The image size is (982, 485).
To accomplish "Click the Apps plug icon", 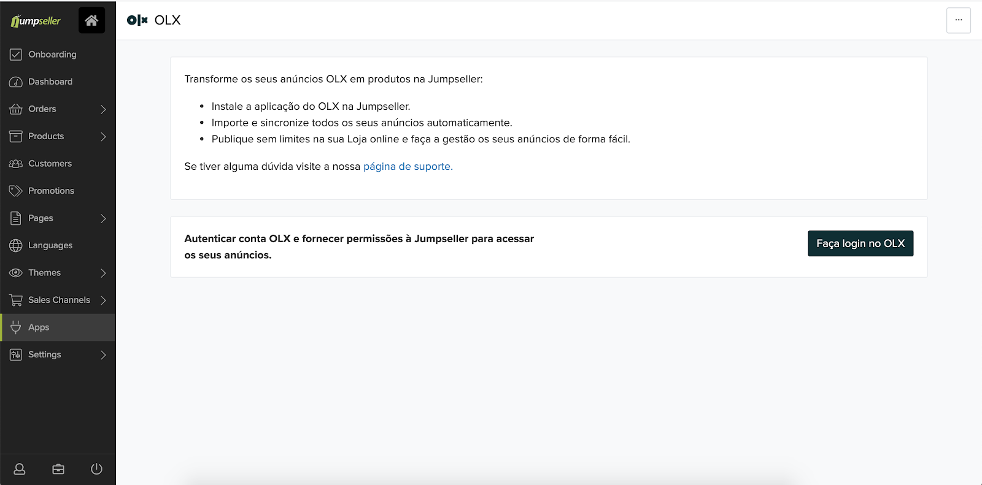I will 16,327.
